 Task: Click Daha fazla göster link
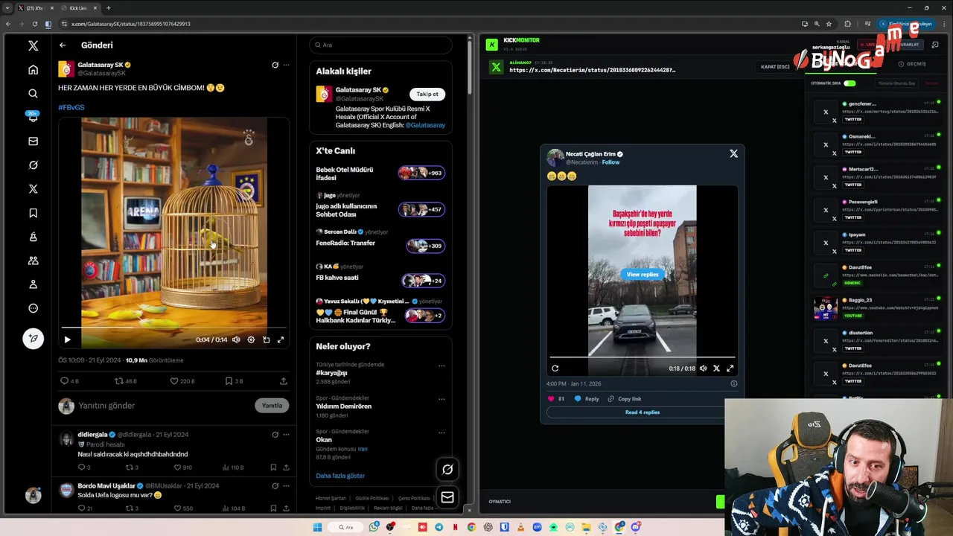click(x=340, y=476)
